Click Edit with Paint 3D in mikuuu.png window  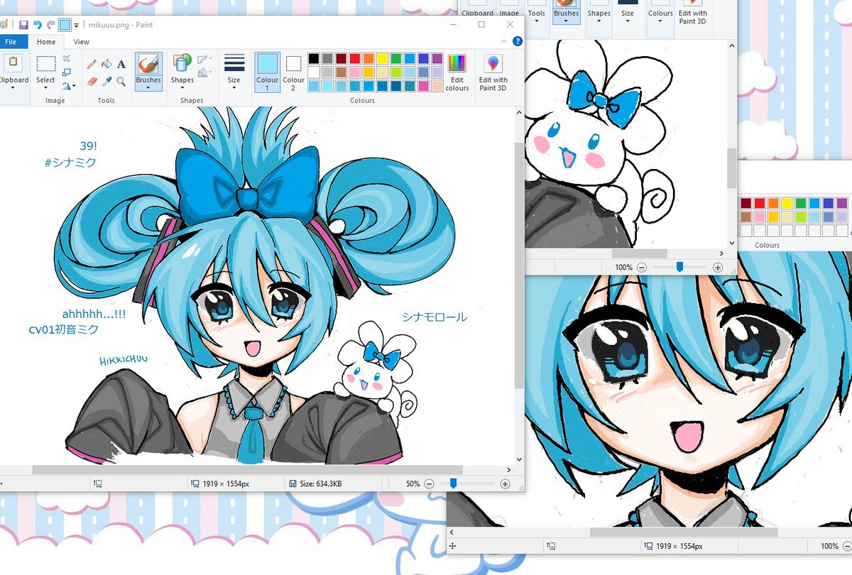[493, 72]
